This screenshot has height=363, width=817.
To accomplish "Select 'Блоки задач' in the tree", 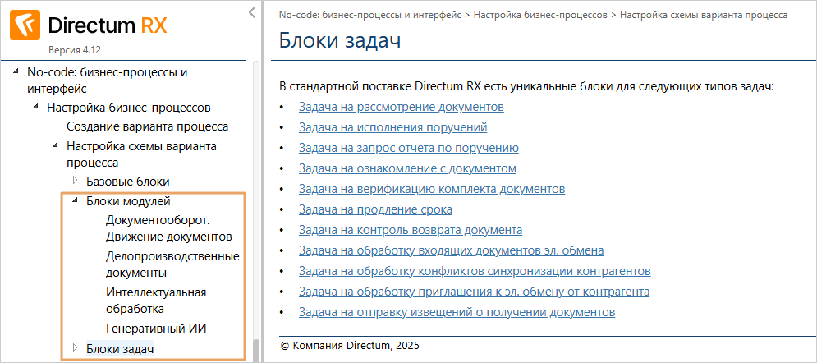I will tap(121, 348).
